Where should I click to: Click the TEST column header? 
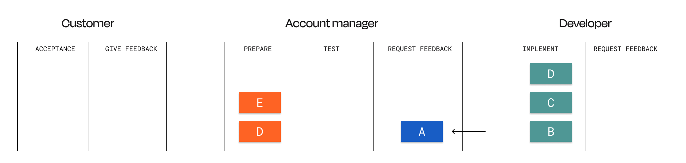tap(331, 49)
